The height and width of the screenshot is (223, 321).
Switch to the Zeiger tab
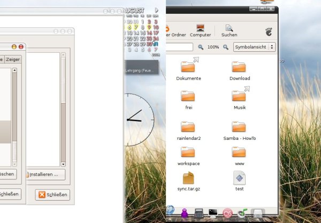13,60
